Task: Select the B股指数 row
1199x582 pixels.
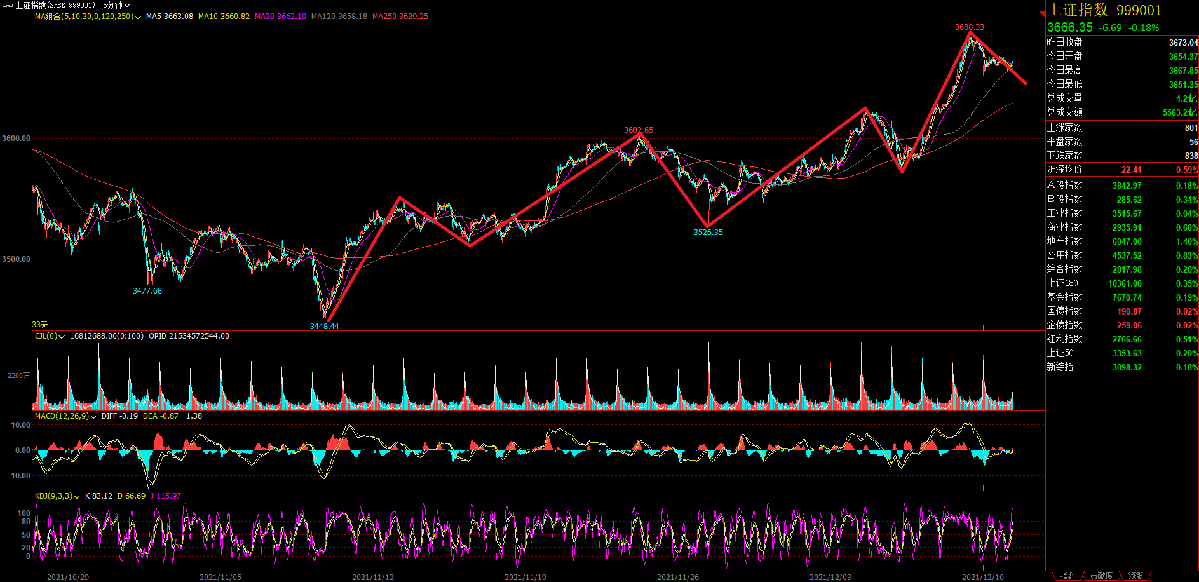Action: tap(1064, 200)
